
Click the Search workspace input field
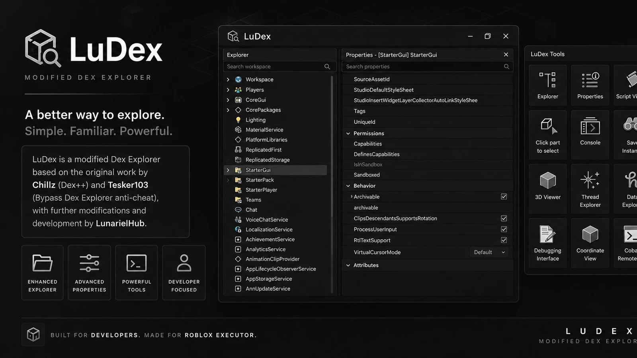point(279,66)
